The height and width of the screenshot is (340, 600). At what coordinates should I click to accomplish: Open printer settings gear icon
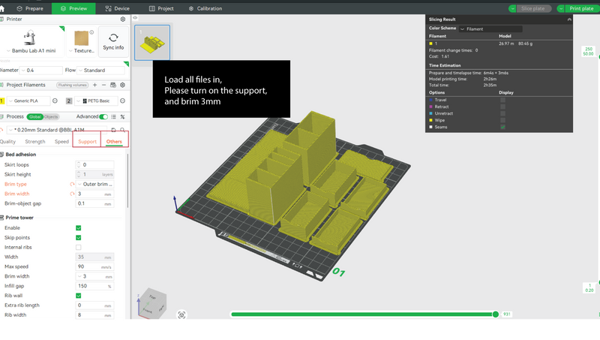pyautogui.click(x=123, y=19)
